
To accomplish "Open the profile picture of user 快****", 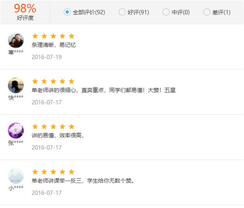I will (16, 86).
